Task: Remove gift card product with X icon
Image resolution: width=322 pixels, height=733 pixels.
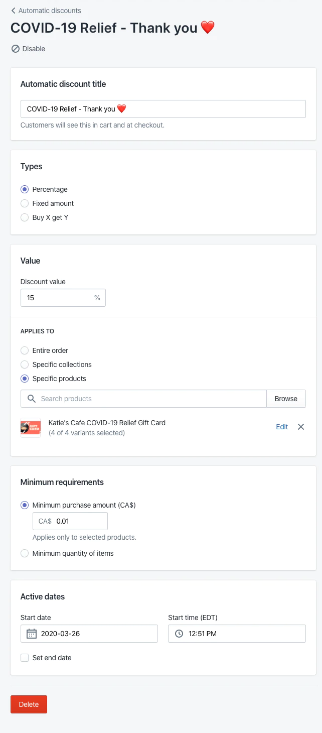Action: 301,427
